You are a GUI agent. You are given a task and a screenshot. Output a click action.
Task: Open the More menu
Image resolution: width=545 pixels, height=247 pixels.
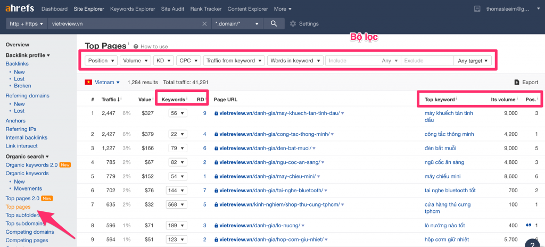pyautogui.click(x=283, y=9)
